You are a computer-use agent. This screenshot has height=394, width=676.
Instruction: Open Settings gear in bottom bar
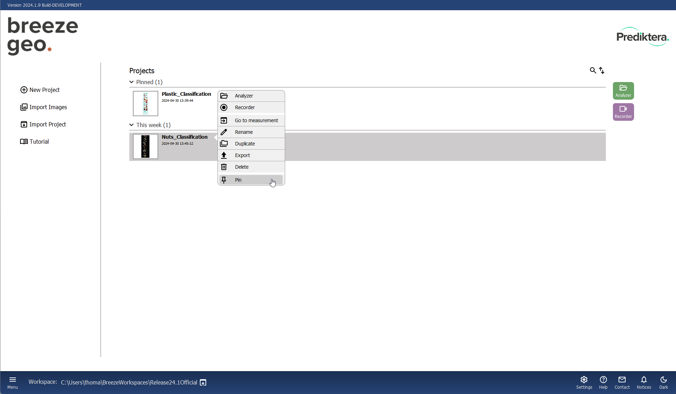584,382
